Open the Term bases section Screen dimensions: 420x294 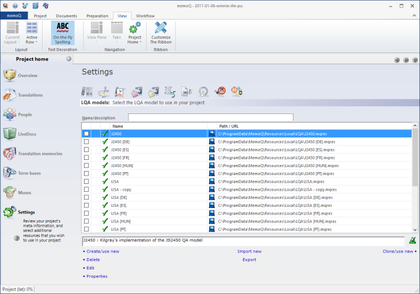[29, 173]
